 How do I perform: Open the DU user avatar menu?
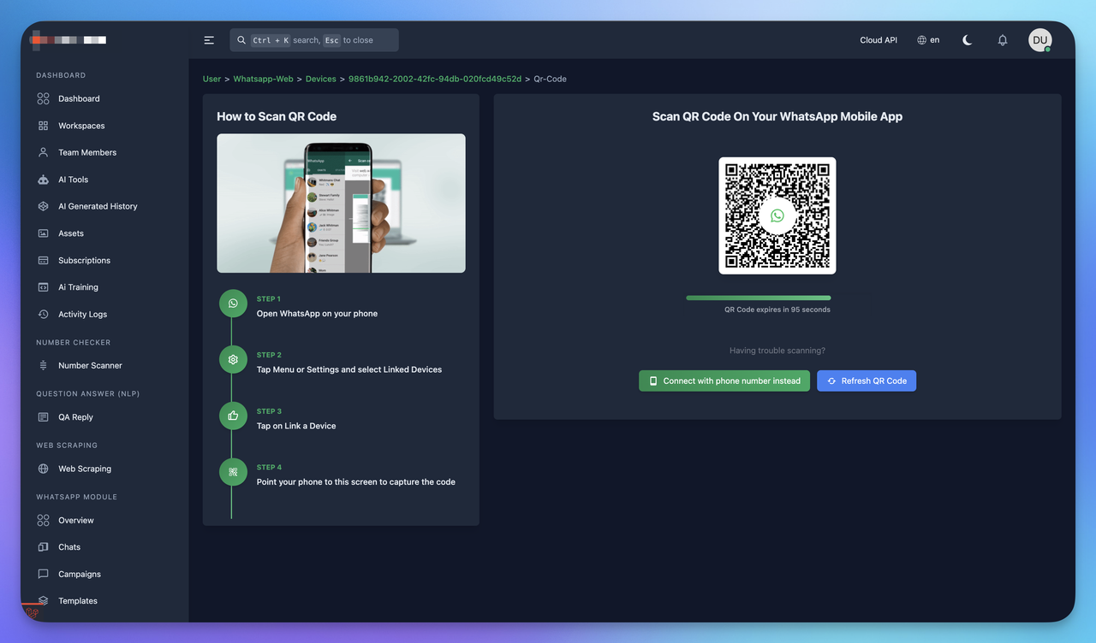pyautogui.click(x=1040, y=40)
